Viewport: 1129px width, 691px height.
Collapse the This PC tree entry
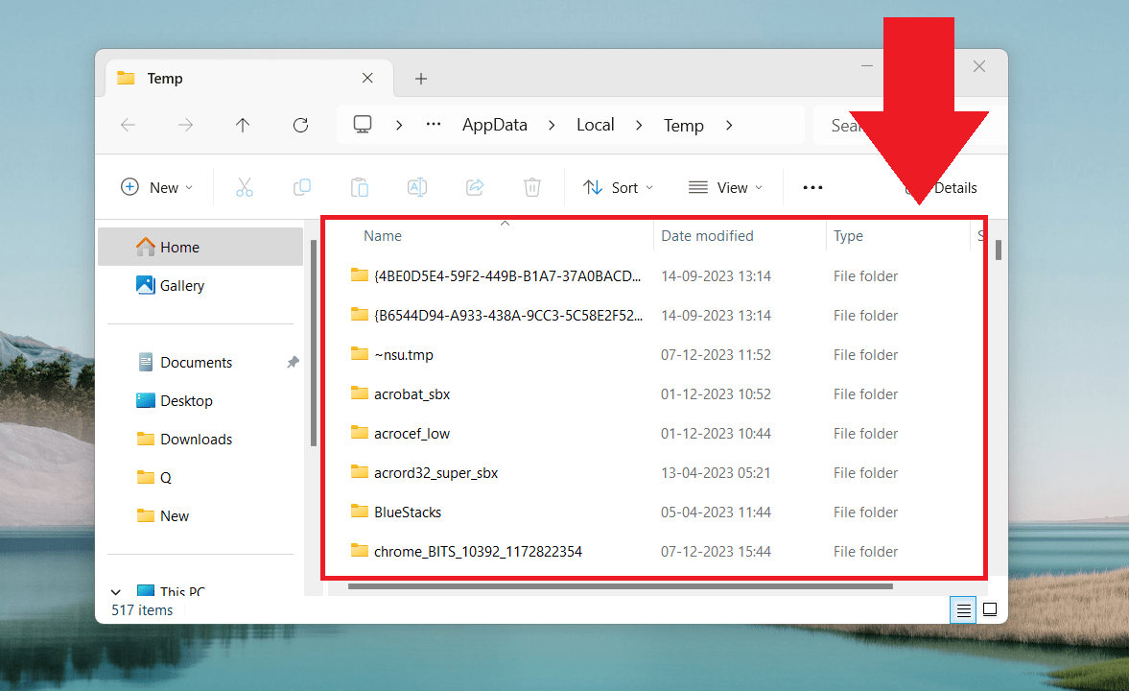(115, 591)
